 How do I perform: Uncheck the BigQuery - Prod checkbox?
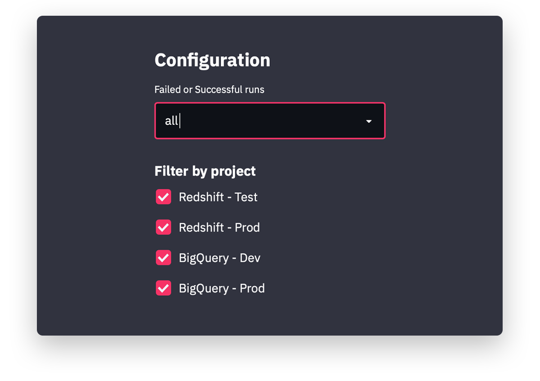[x=163, y=288]
